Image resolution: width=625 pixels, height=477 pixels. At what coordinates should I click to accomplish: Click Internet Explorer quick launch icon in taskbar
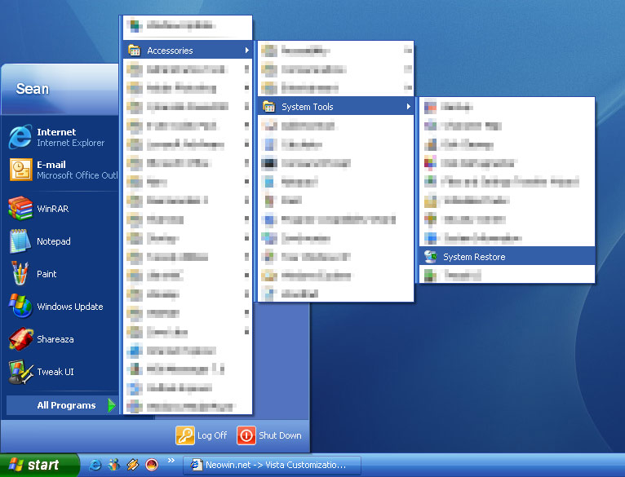click(95, 465)
